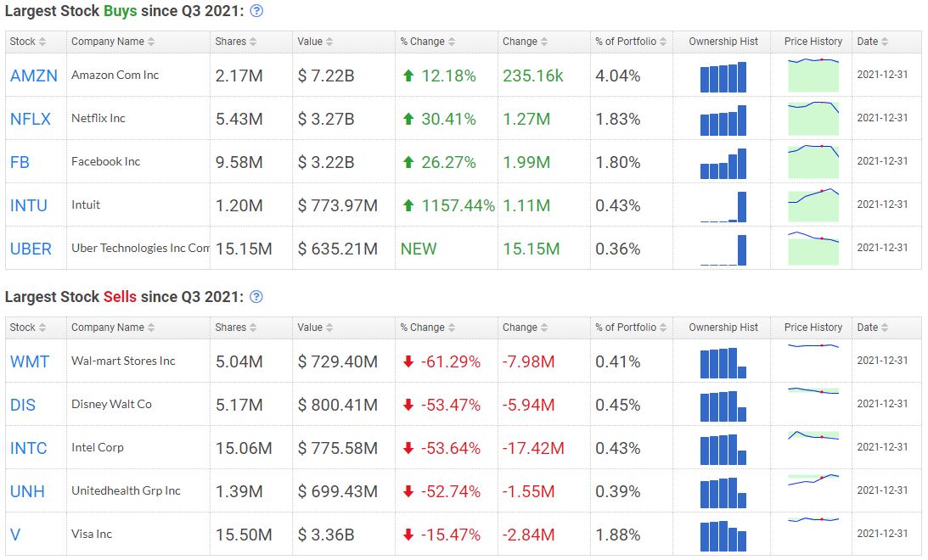928x560 pixels.
Task: Open the UNH stock link
Action: [x=27, y=490]
